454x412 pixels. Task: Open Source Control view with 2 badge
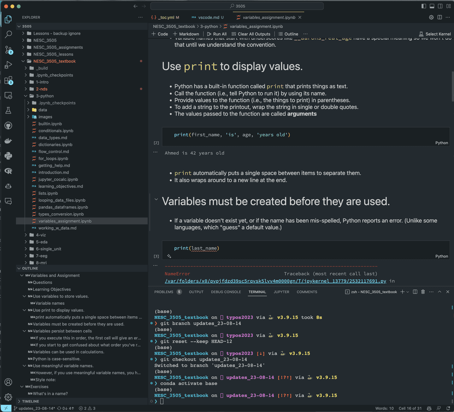(x=9, y=50)
